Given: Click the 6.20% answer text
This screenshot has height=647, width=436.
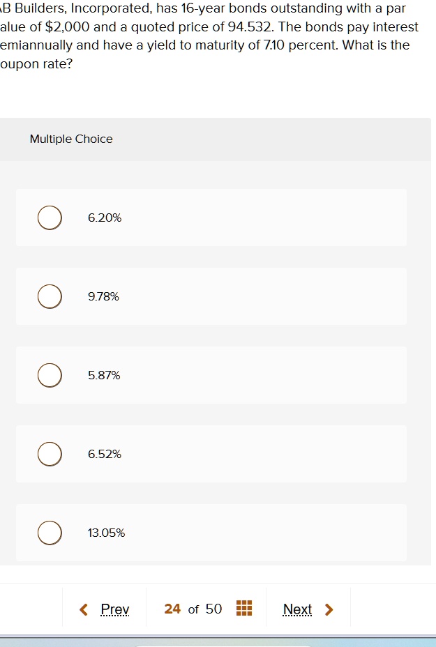Looking at the screenshot, I should pos(105,218).
